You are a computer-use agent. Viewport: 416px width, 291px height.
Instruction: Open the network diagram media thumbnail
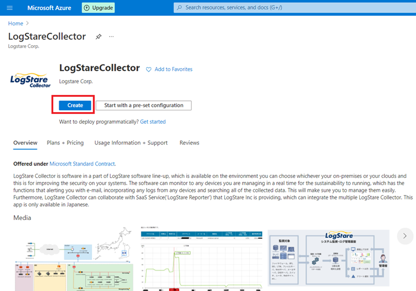tap(74, 259)
